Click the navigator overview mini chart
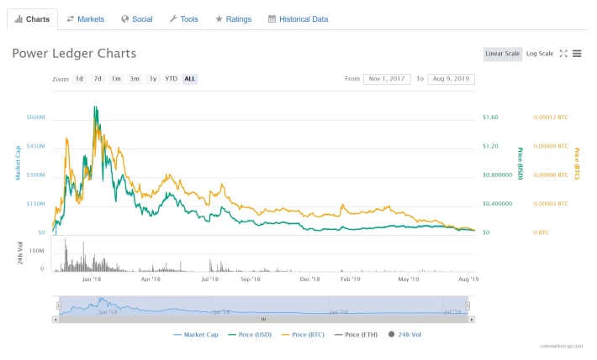 coord(263,305)
